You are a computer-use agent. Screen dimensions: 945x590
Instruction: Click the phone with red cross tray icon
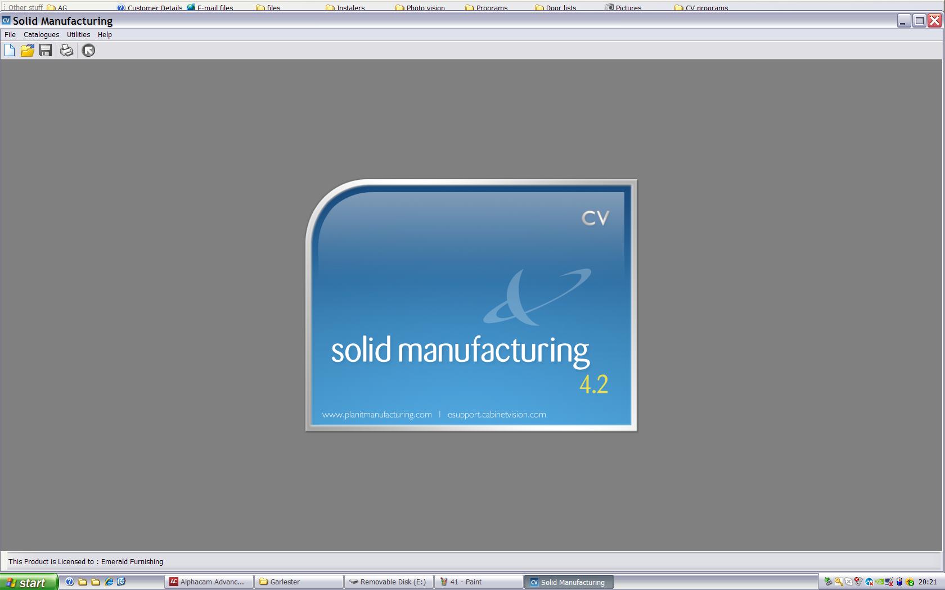(x=858, y=582)
